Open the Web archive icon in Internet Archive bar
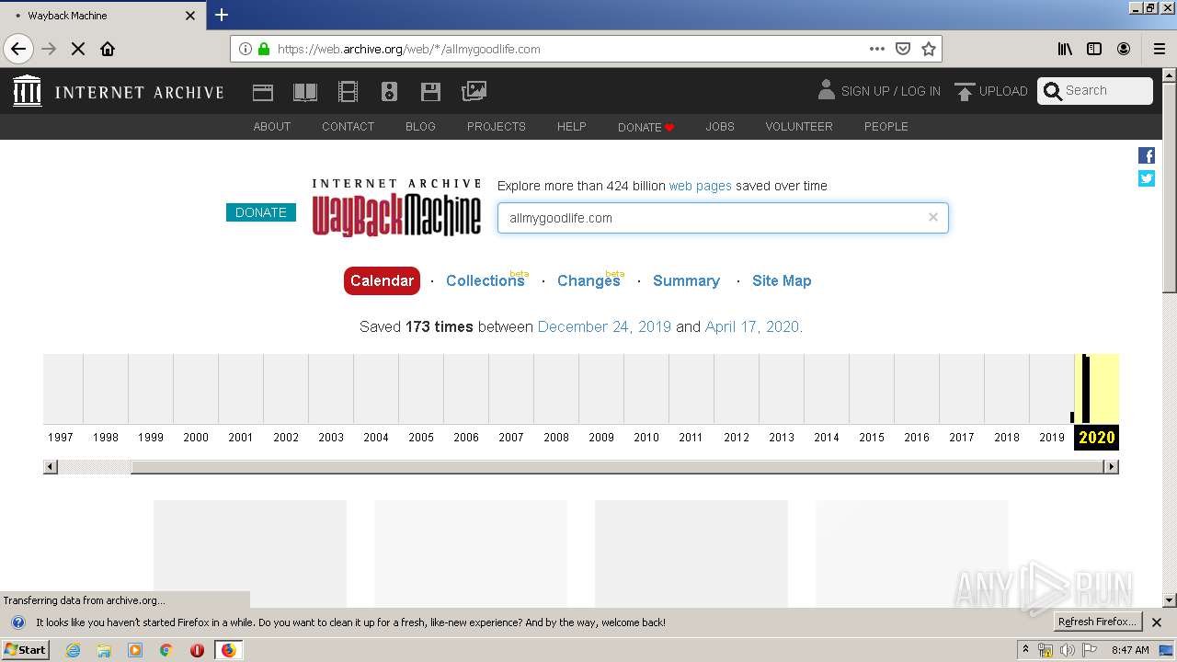This screenshot has width=1177, height=662. coord(263,92)
